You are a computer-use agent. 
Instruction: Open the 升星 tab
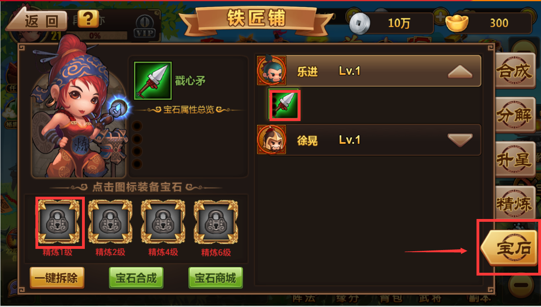tap(515, 160)
